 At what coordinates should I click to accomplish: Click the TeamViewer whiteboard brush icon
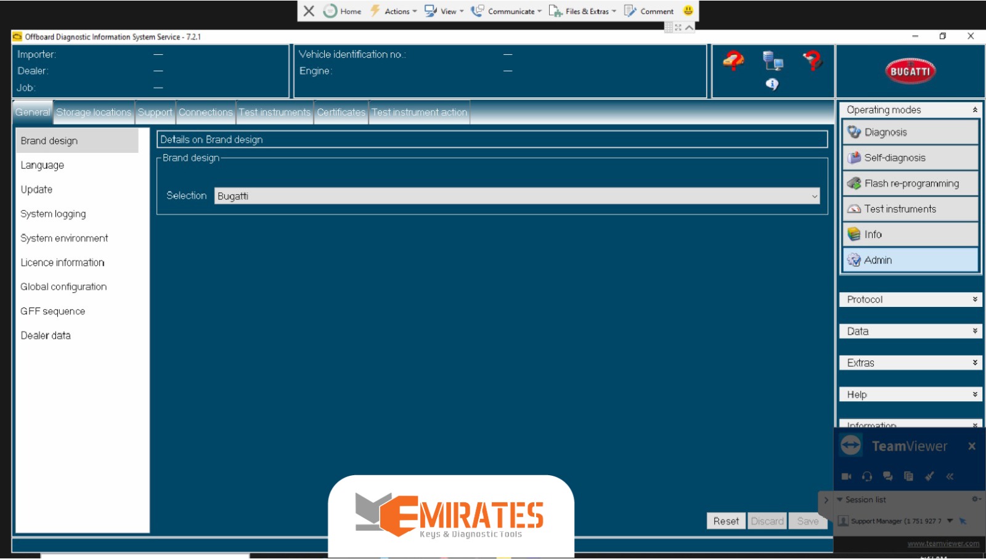tap(929, 476)
